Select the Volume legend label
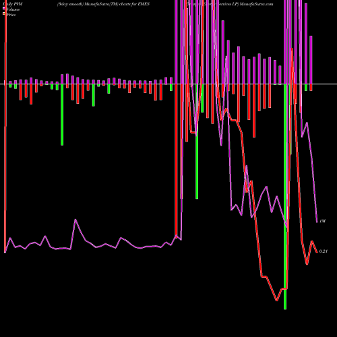The image size is (337, 337). [13, 9]
